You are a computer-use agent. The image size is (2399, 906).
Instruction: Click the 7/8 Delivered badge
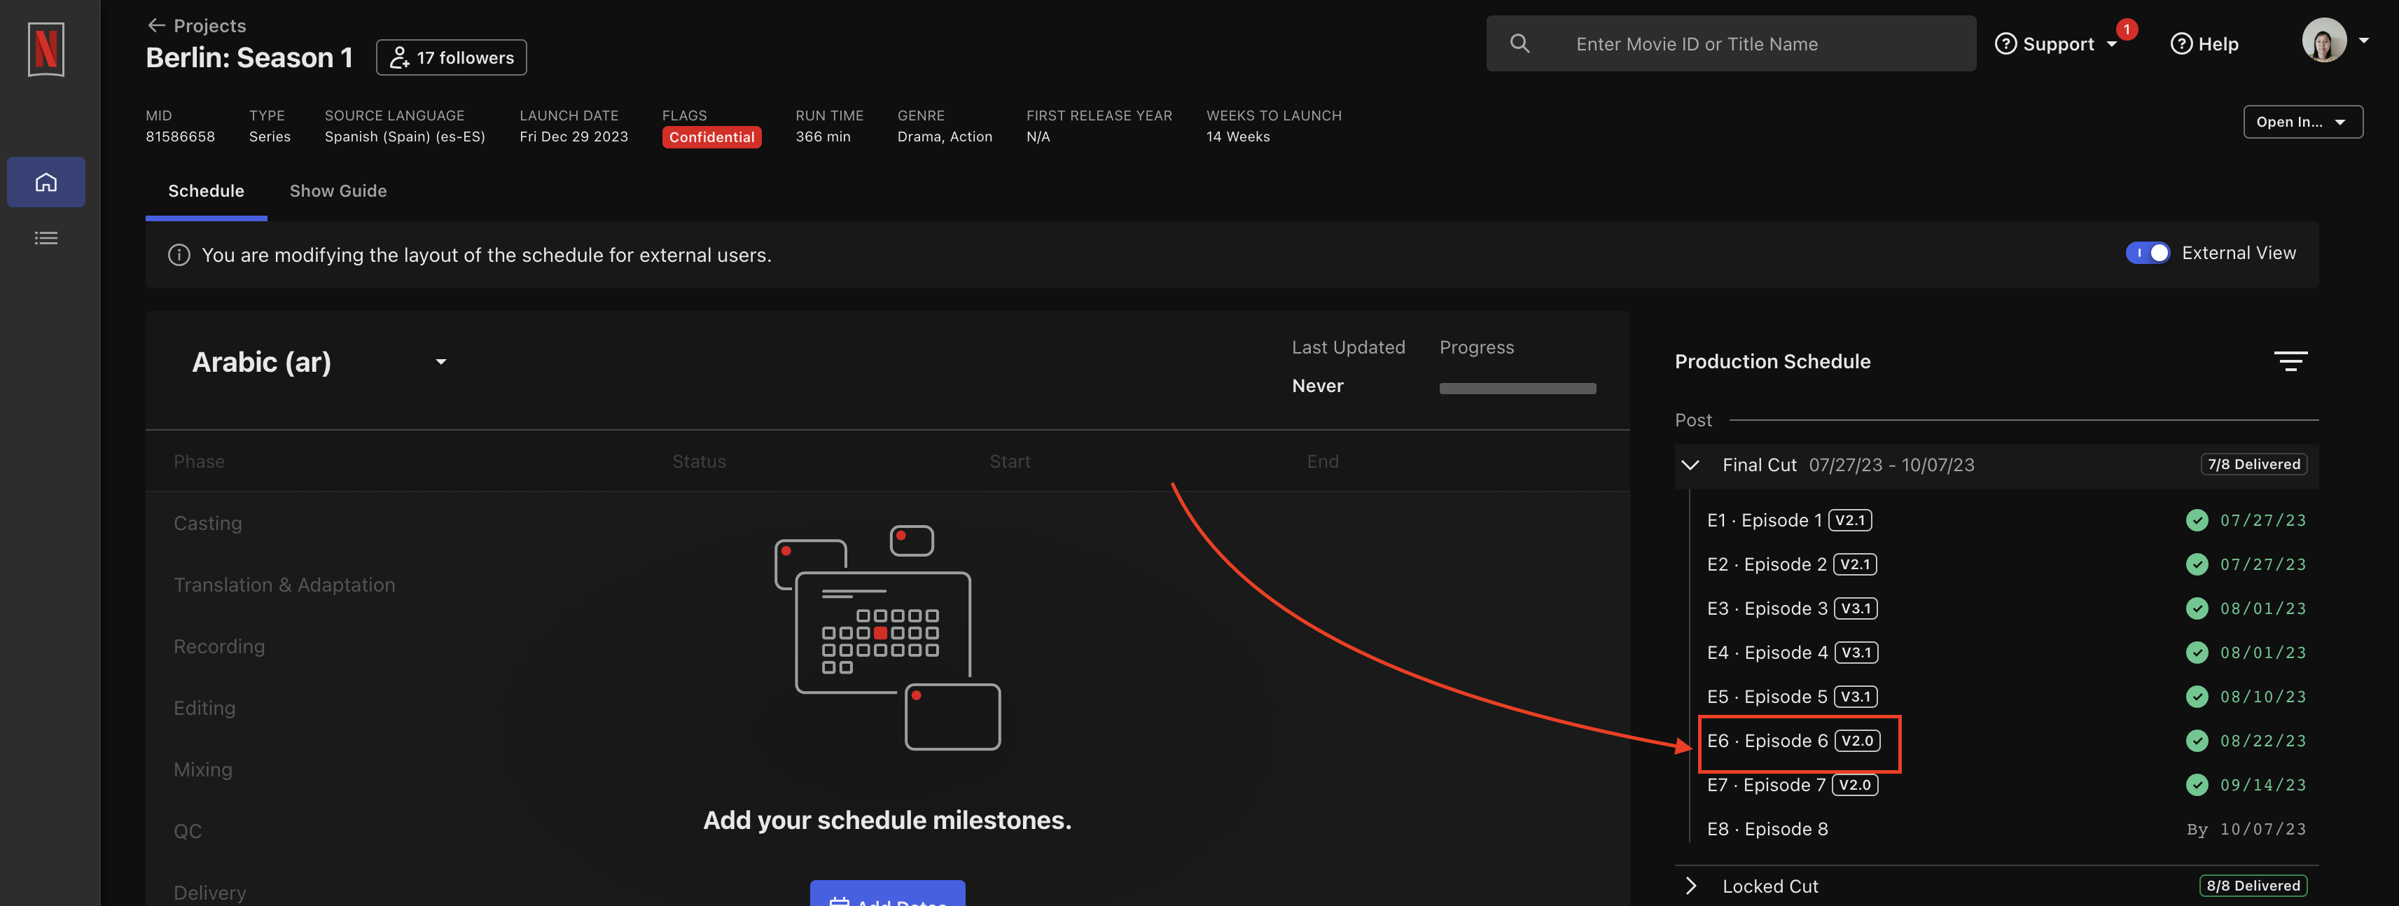coord(2253,465)
